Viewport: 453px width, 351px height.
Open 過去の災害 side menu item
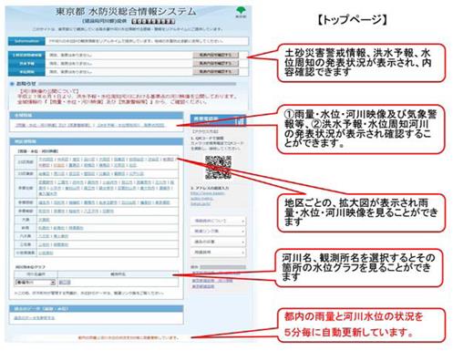[218, 242]
